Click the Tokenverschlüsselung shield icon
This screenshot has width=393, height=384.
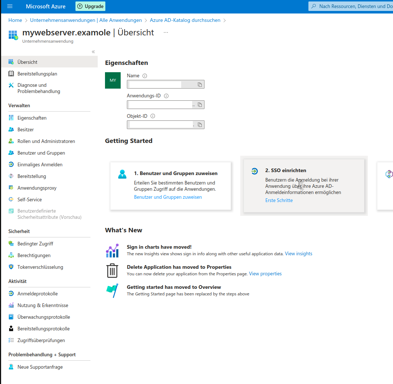click(11, 267)
